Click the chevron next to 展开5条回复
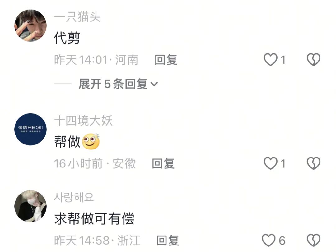This screenshot has width=336, height=252. (154, 84)
